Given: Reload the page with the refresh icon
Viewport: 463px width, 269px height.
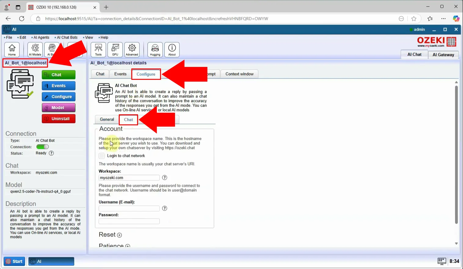Looking at the screenshot, I should coord(22,19).
